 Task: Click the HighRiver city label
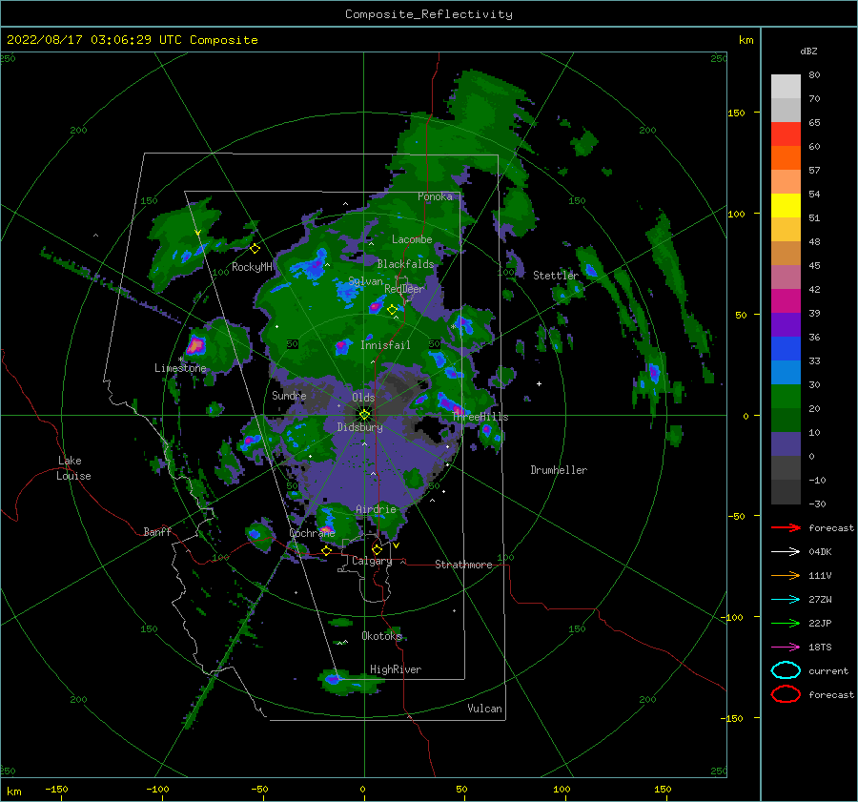[396, 669]
